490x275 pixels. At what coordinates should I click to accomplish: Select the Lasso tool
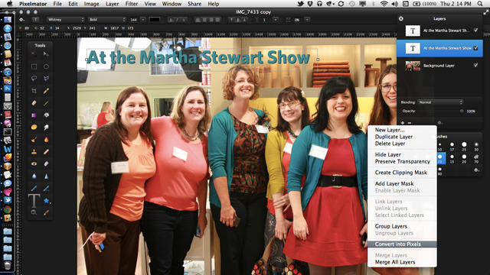[x=34, y=78]
